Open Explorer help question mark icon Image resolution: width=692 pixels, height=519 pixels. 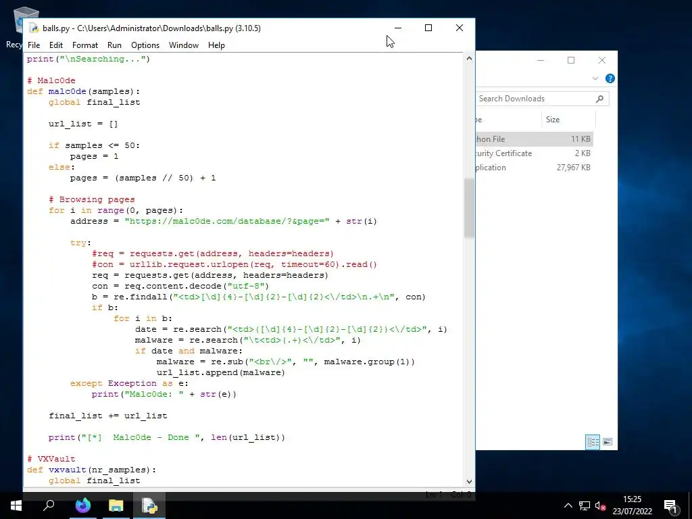click(x=610, y=78)
